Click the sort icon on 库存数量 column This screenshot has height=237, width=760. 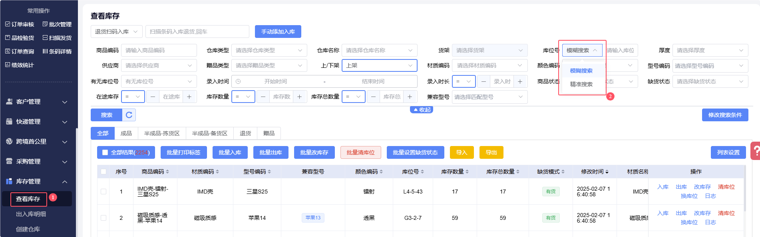(467, 172)
